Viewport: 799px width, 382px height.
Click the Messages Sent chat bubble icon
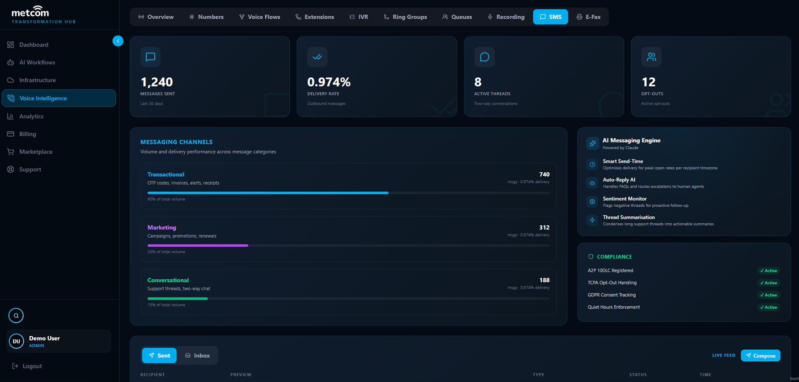[x=150, y=57]
